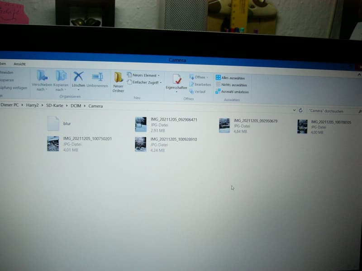Click the "4,24 MB" file size
This screenshot has height=271, width=362.
(x=157, y=150)
